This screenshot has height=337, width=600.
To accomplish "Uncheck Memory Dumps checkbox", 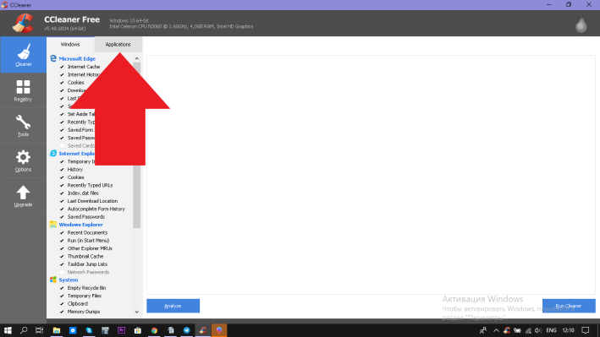I will (62, 312).
